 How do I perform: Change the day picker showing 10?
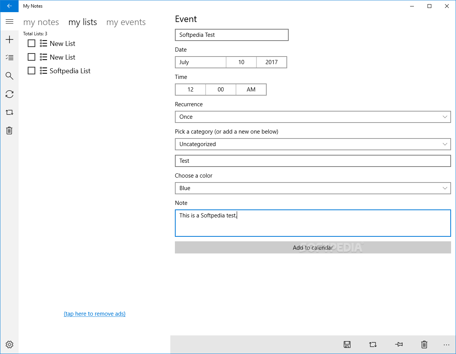pyautogui.click(x=241, y=62)
